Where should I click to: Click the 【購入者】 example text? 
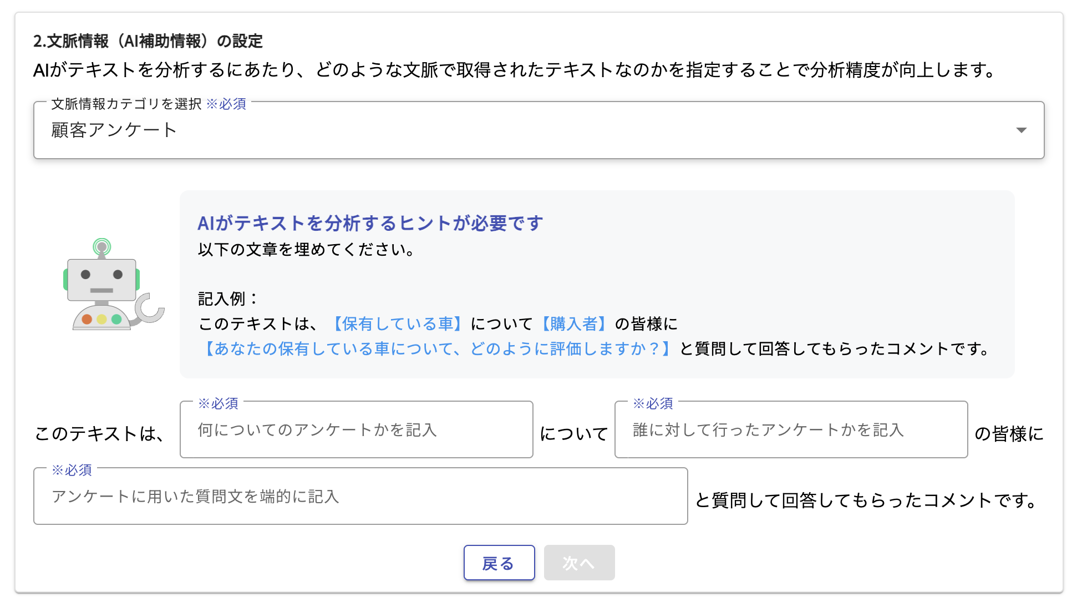point(574,324)
